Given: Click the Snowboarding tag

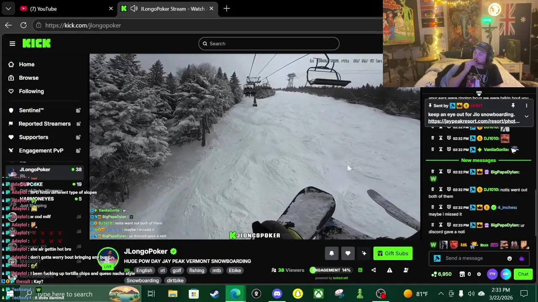Looking at the screenshot, I should (143, 281).
